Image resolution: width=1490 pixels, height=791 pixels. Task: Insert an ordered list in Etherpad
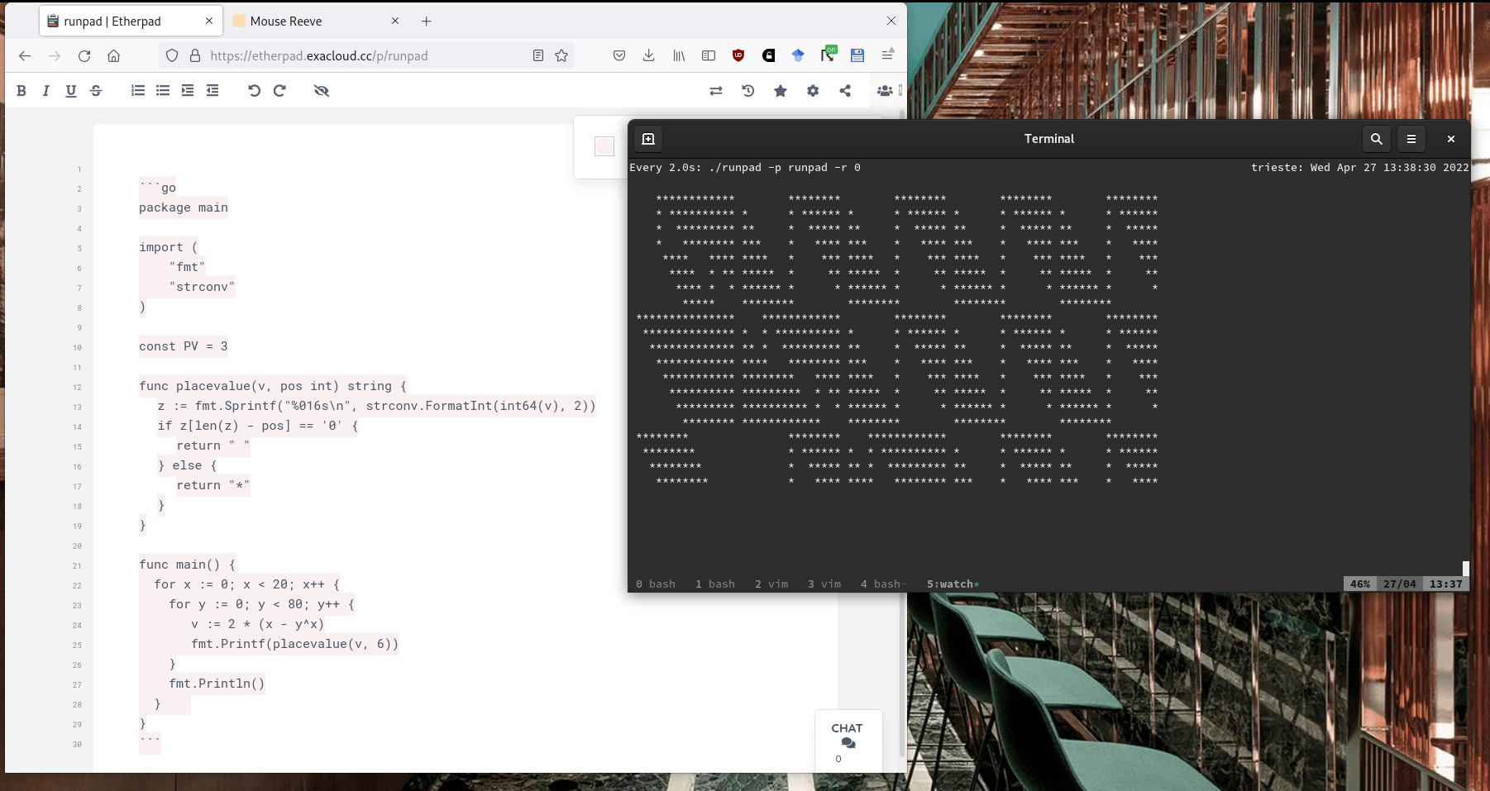(138, 91)
